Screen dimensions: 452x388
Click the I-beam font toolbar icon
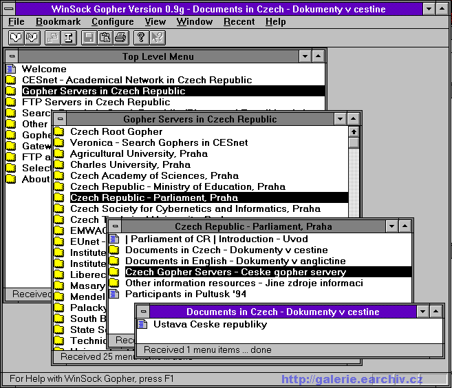(x=69, y=37)
